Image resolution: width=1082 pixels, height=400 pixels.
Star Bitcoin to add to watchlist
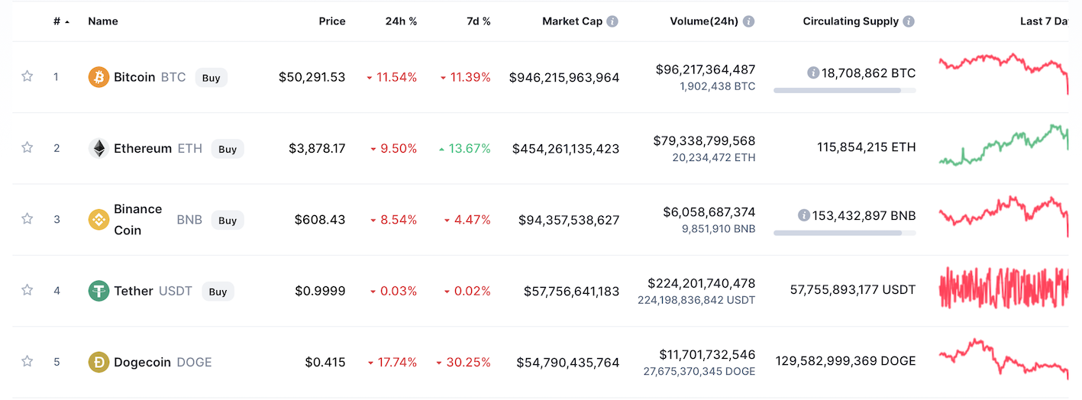[27, 76]
